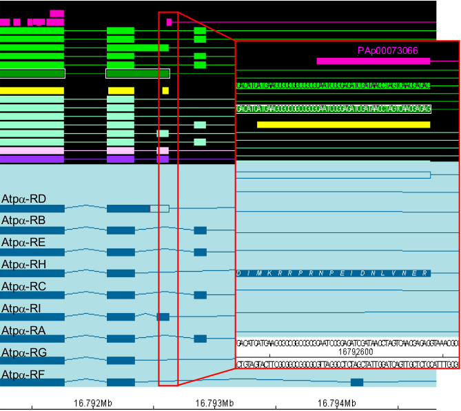Select the small yellow evidence square in main view
Viewport: 461px width, 411px height.
coord(165,90)
